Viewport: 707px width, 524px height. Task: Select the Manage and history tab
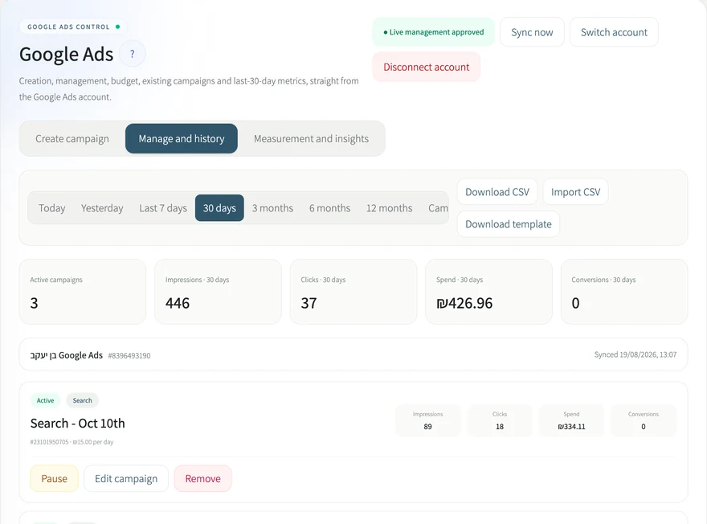(x=182, y=138)
